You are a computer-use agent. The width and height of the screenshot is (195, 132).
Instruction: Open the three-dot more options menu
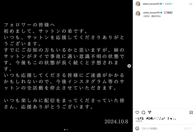pyautogui.click(x=191, y=4)
